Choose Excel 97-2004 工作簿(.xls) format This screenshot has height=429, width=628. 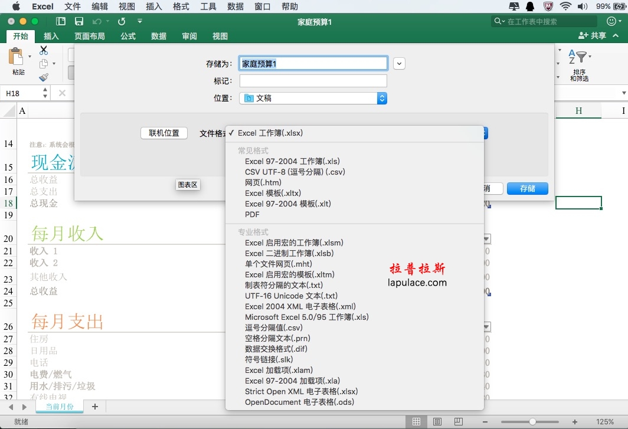(x=292, y=161)
